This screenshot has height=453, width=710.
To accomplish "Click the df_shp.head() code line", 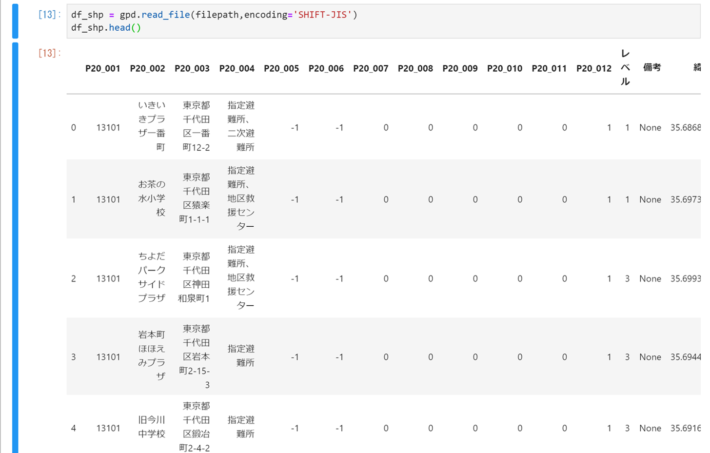I will (x=106, y=28).
